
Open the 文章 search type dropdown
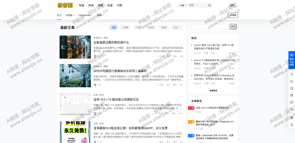click(183, 6)
